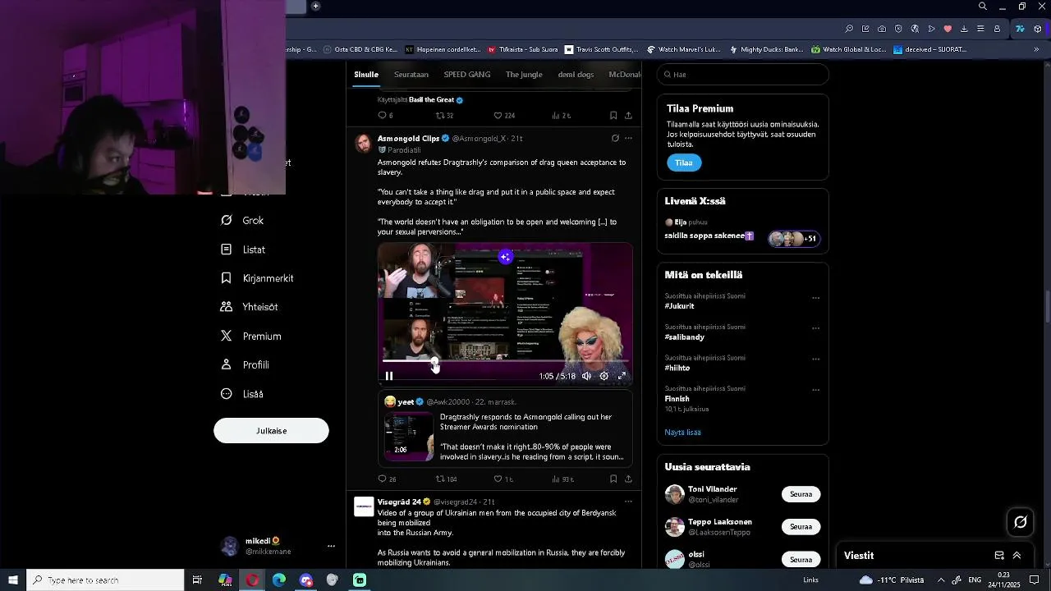1051x591 pixels.
Task: Open the #Jukurit trending topic
Action: [x=680, y=306]
